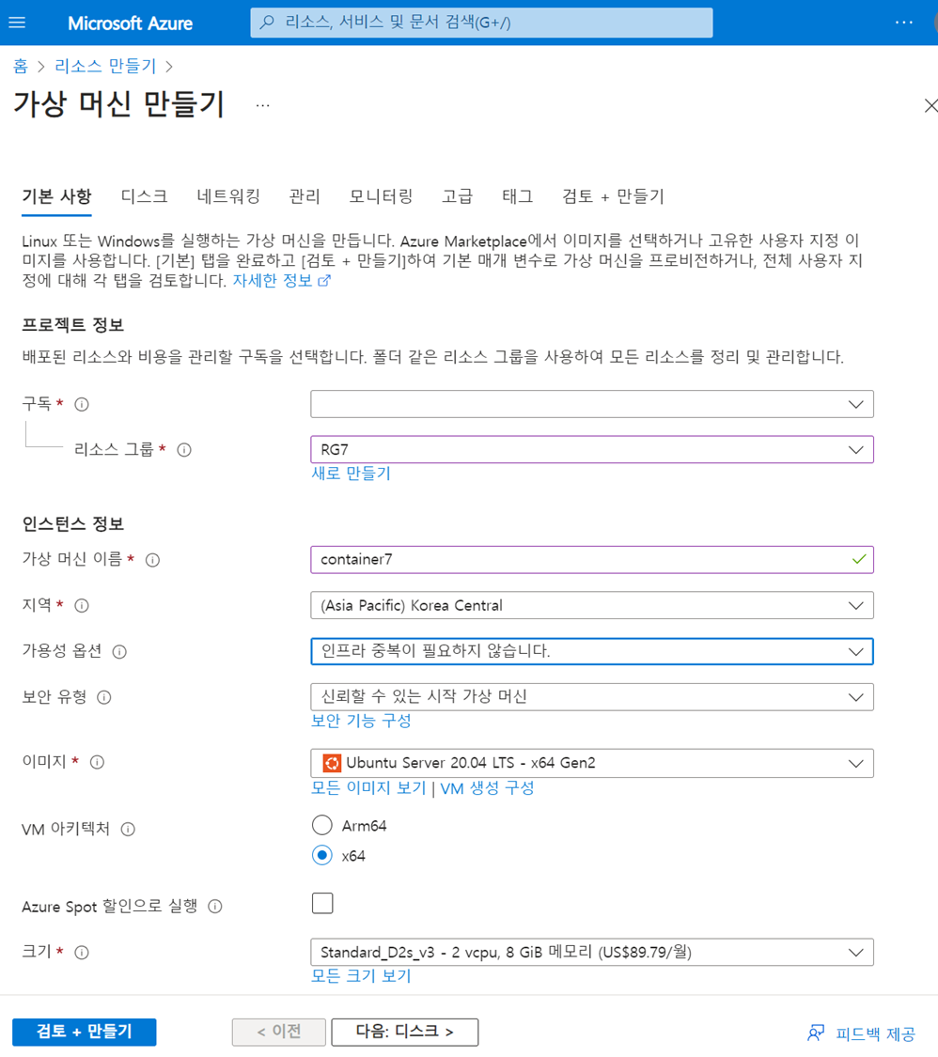Click the info icon next to 가용성 옵션
The height and width of the screenshot is (1057, 938).
click(119, 651)
